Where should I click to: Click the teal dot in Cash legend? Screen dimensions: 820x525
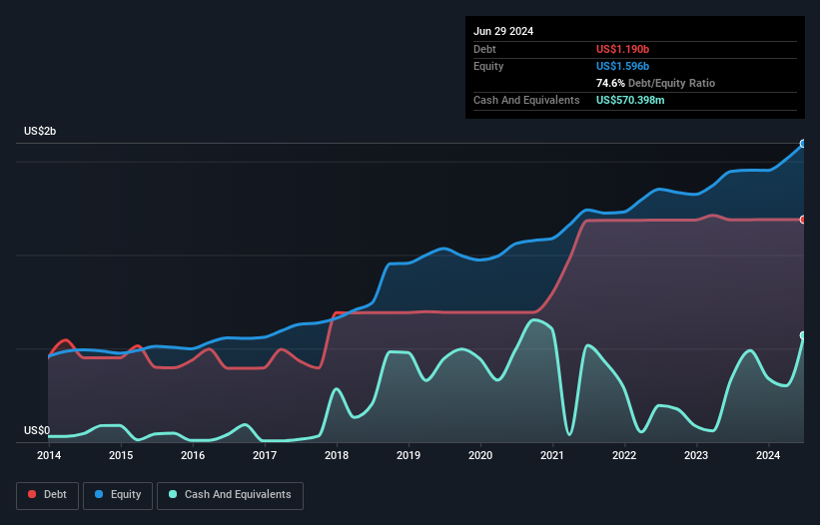[173, 494]
